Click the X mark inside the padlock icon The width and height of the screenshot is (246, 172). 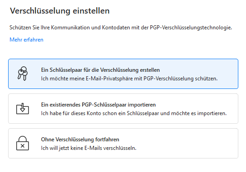(x=23, y=146)
